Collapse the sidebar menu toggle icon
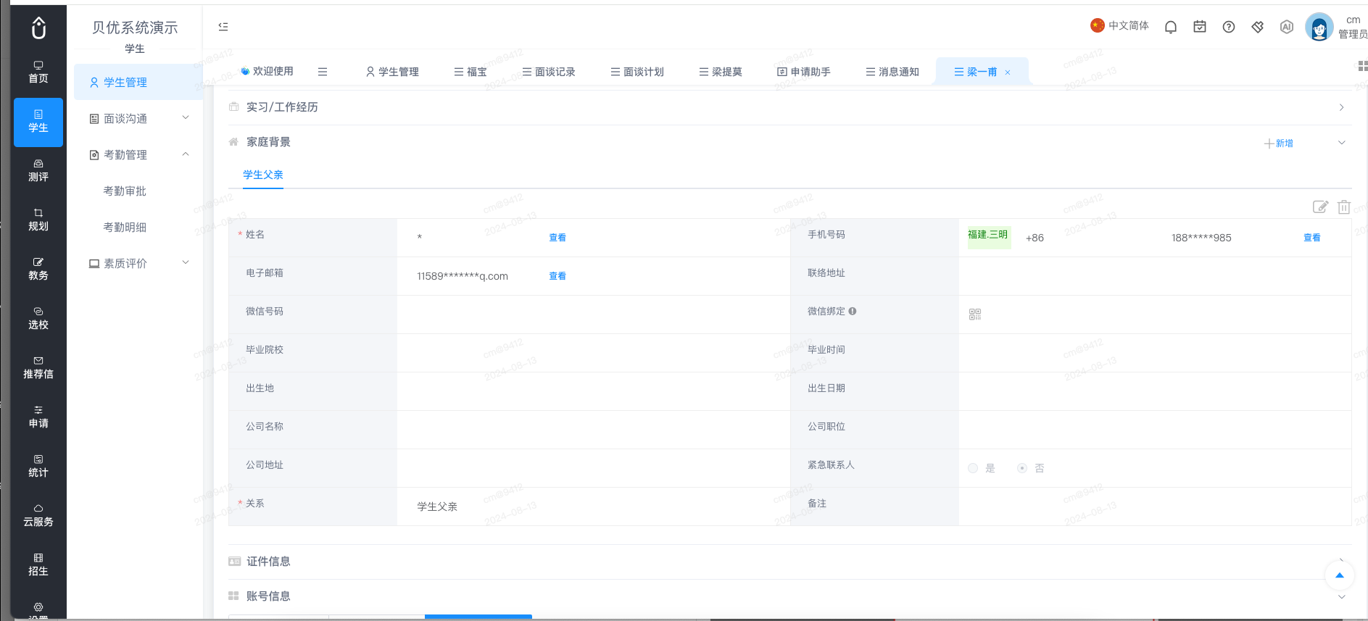This screenshot has height=621, width=1368. coord(223,27)
